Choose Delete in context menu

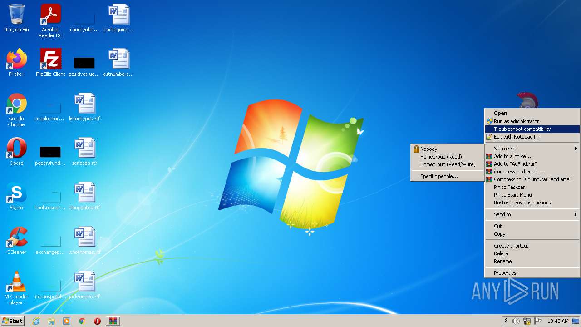(x=532, y=253)
